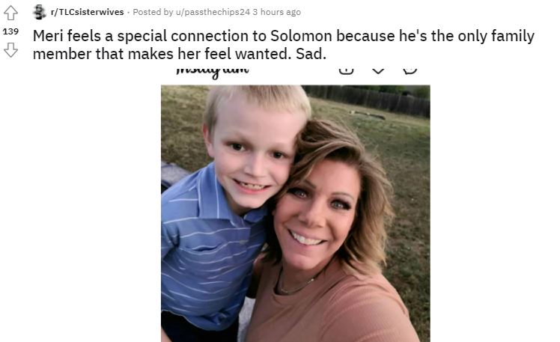Open the r/TLCsisterwives subreddit link
This screenshot has width=560, height=342.
88,12
